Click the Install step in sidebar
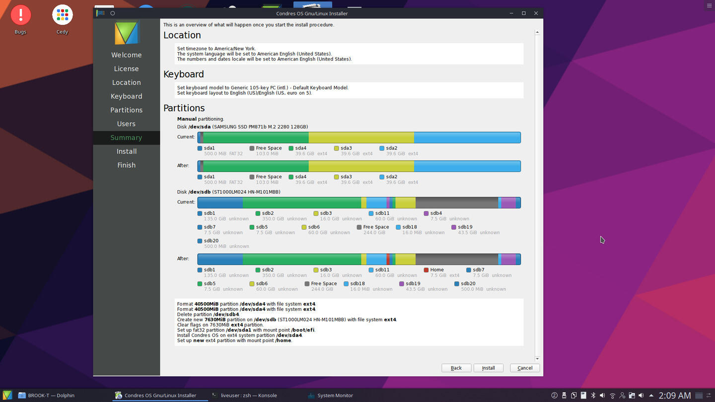The width and height of the screenshot is (715, 402). [x=126, y=151]
